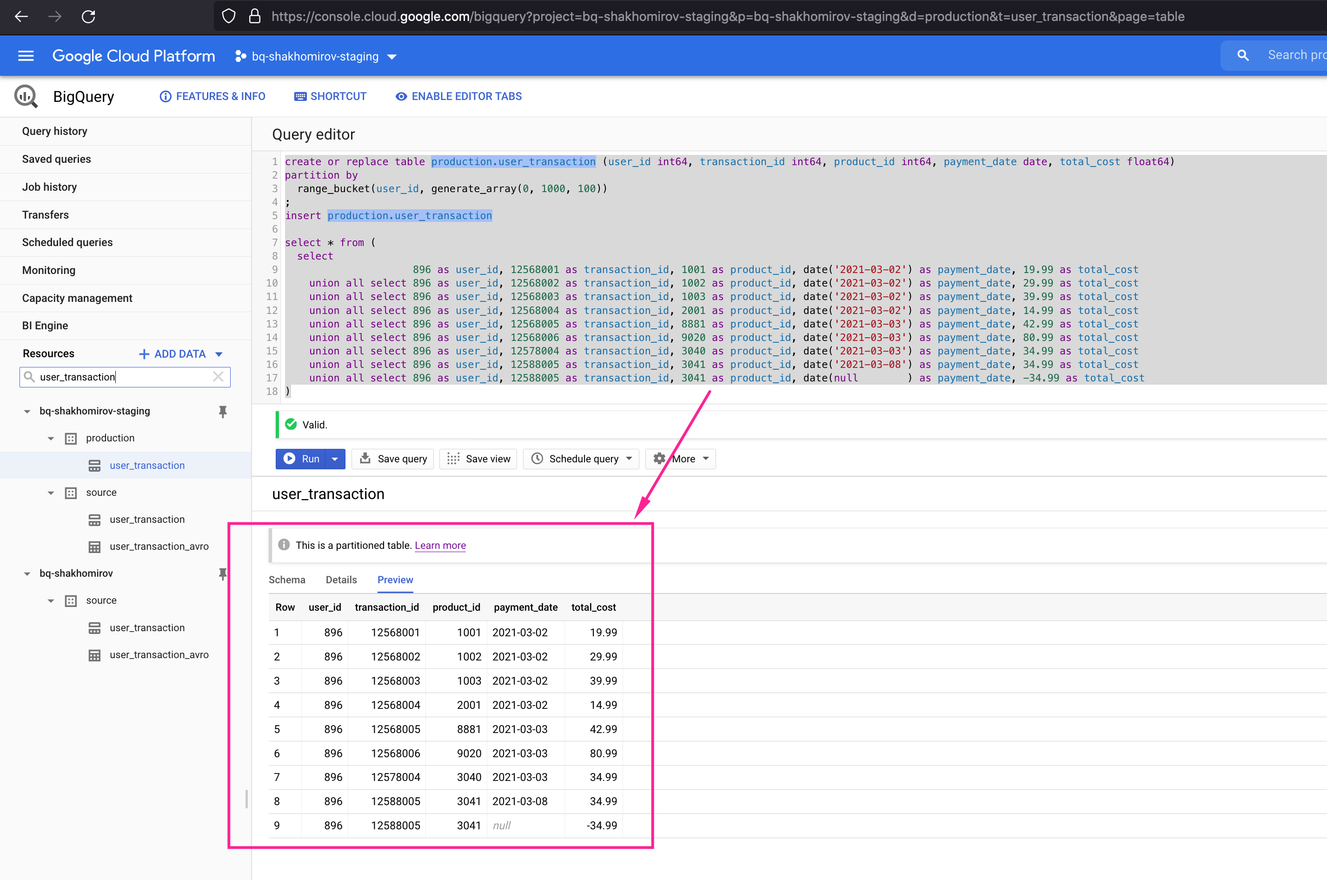Select the Details tab

(x=341, y=580)
